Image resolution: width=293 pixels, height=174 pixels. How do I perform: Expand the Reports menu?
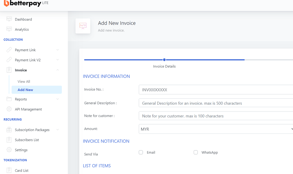(57, 99)
